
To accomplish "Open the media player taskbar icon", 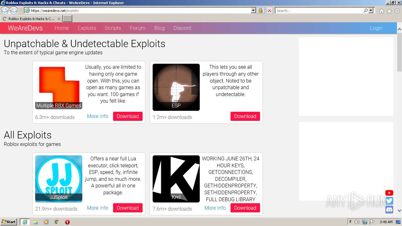I will tap(46, 222).
